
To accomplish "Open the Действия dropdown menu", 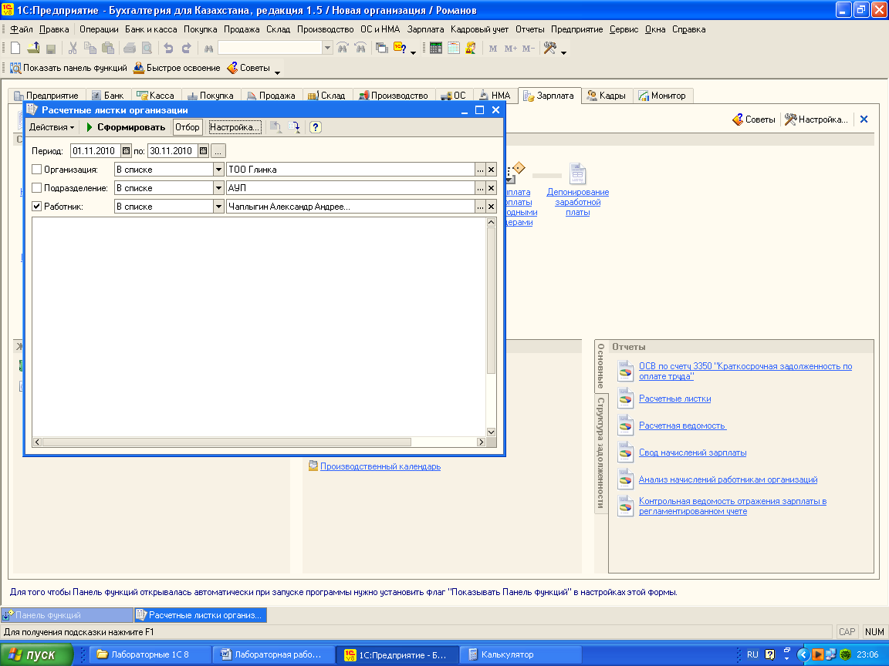I will (x=52, y=127).
